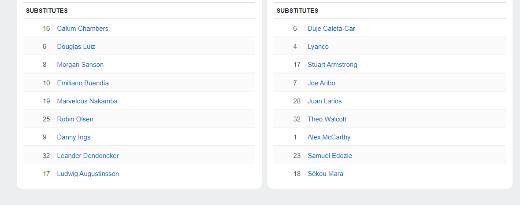Open Duje Caleta-Car player page
520x205 pixels.
tap(331, 29)
